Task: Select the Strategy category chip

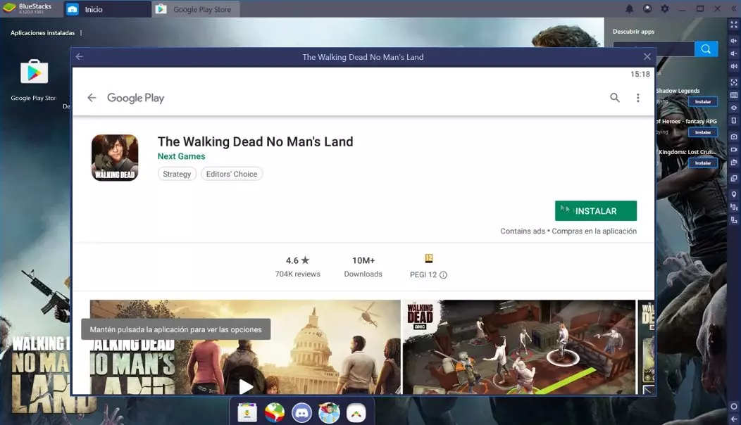Action: coord(177,174)
